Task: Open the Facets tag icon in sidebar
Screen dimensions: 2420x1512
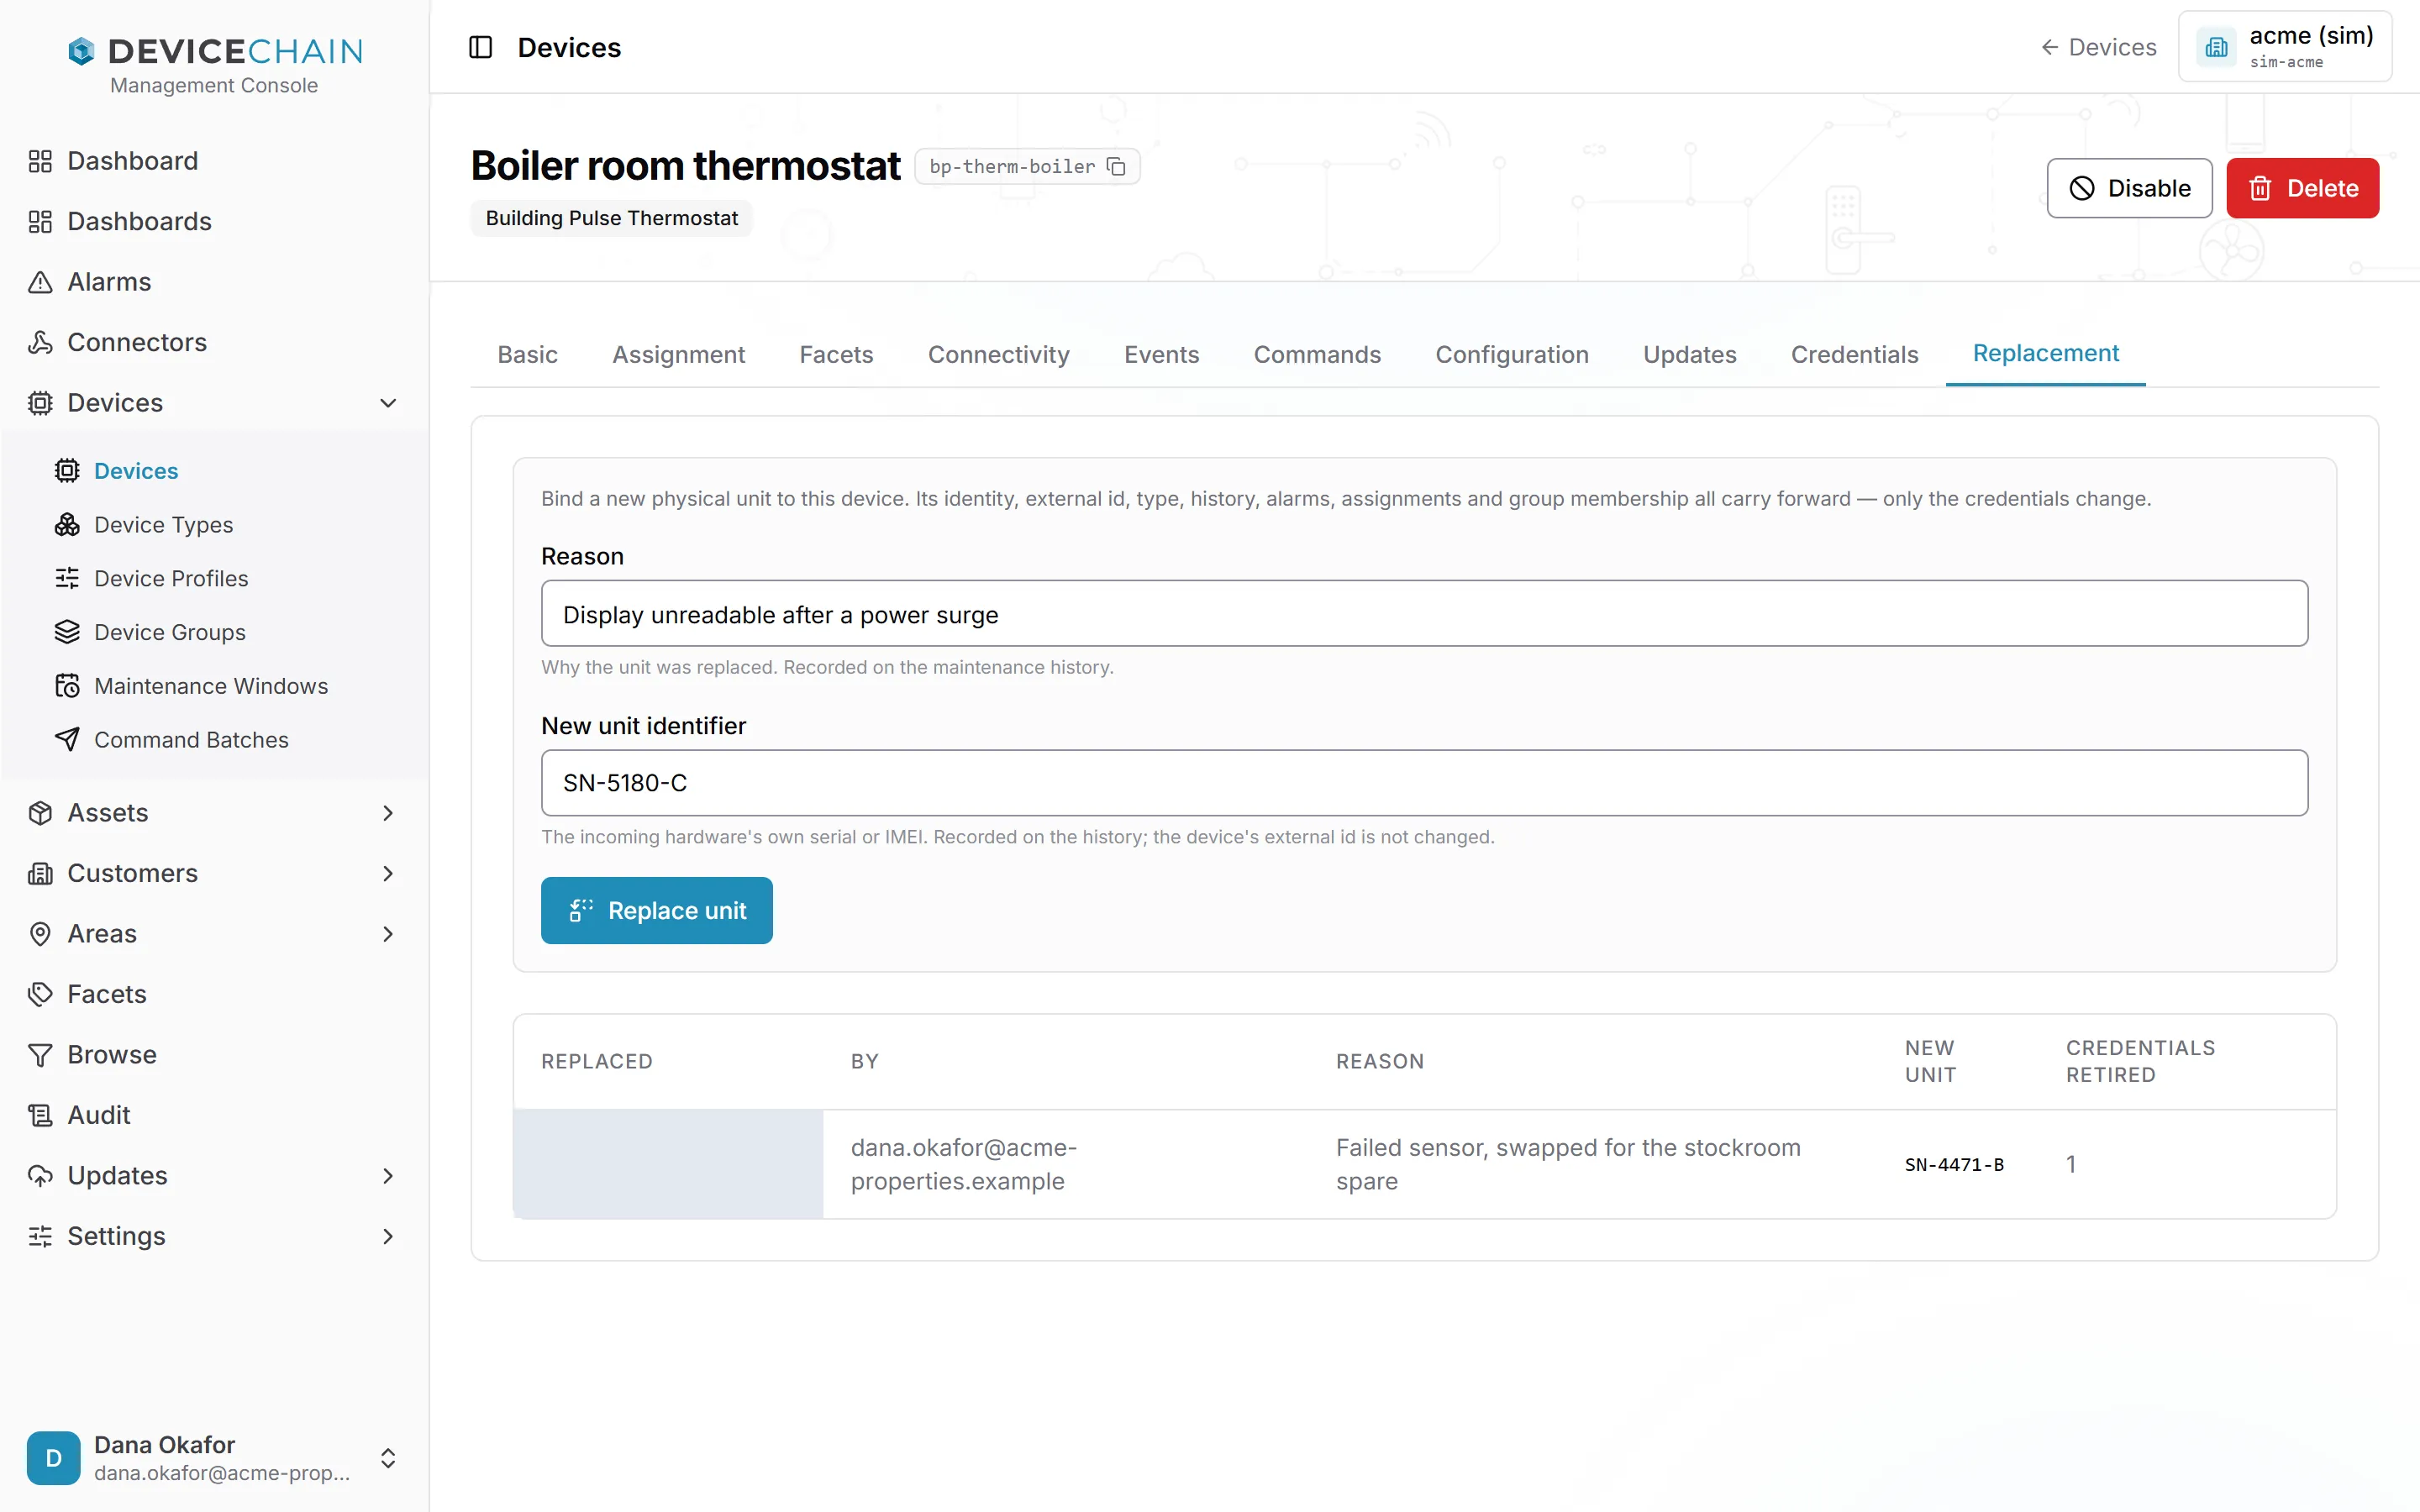Action: click(40, 994)
